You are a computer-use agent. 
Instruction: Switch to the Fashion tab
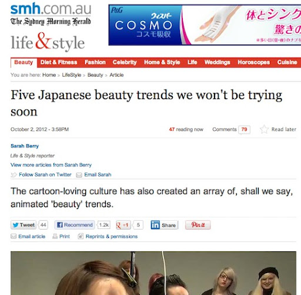coord(95,62)
